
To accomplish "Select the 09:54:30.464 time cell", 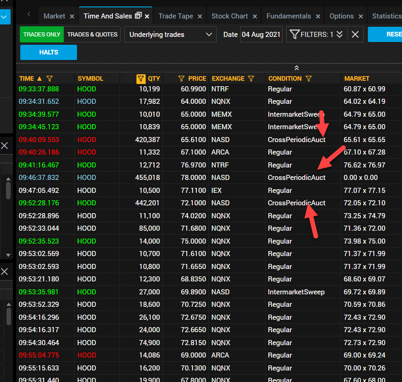I will point(39,343).
